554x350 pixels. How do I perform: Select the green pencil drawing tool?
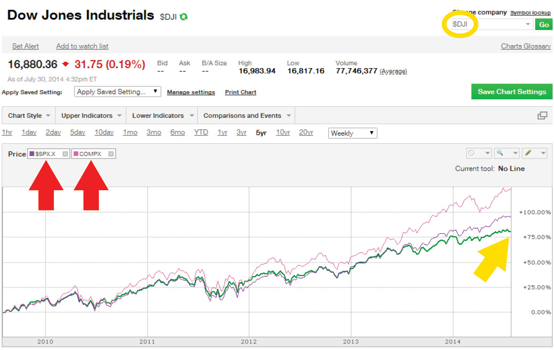click(x=528, y=153)
